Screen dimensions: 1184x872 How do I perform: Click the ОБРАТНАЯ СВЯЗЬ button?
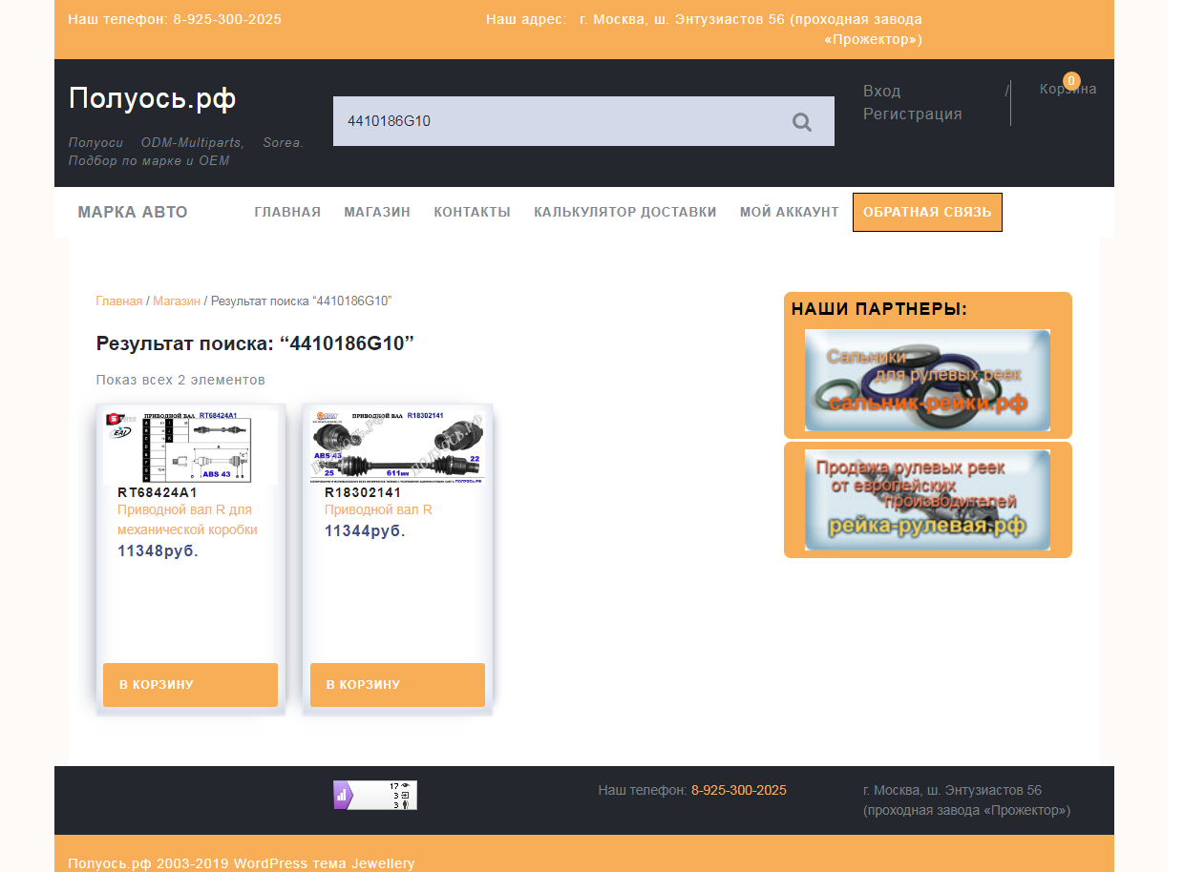[x=926, y=213]
